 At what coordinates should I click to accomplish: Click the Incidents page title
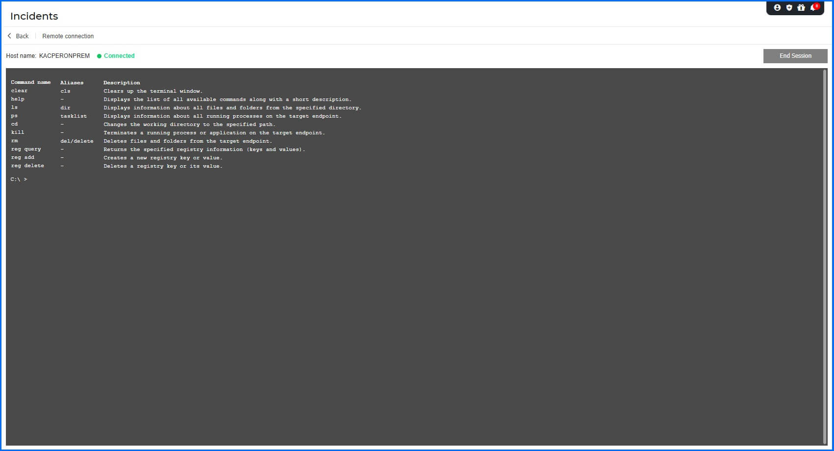[34, 16]
